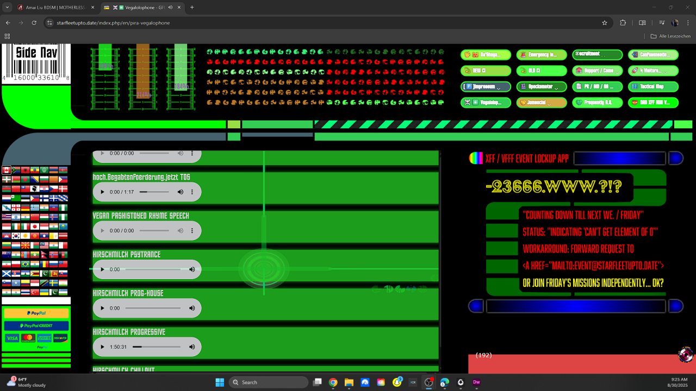Play the Hirschmilch Progressive audio track
Viewport: 696px width, 391px height.
click(x=102, y=346)
